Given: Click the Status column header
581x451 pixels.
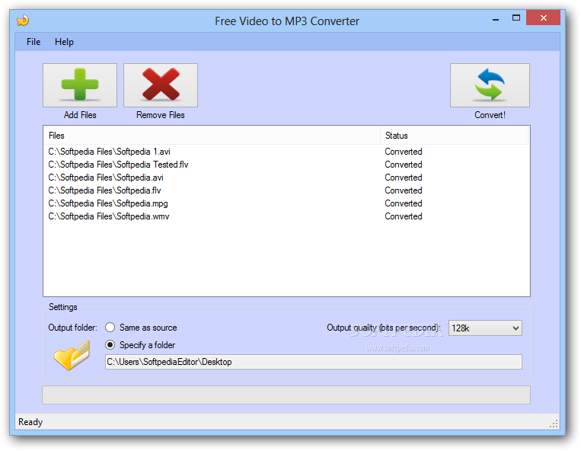Looking at the screenshot, I should pos(454,136).
